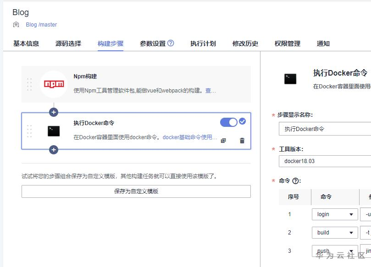Click the plus icon above the Docker step

coord(55,111)
